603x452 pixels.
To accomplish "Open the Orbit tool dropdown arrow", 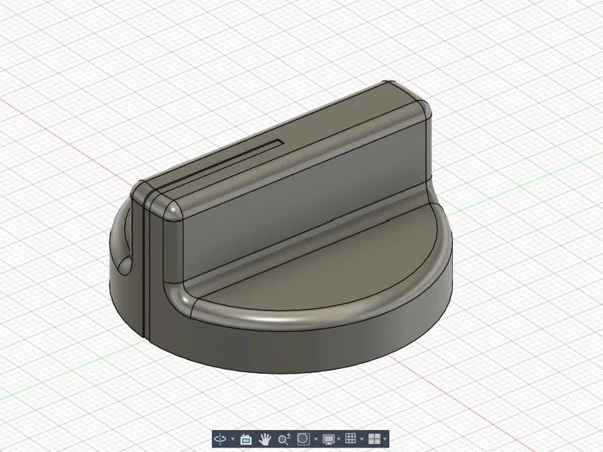I will (x=233, y=439).
